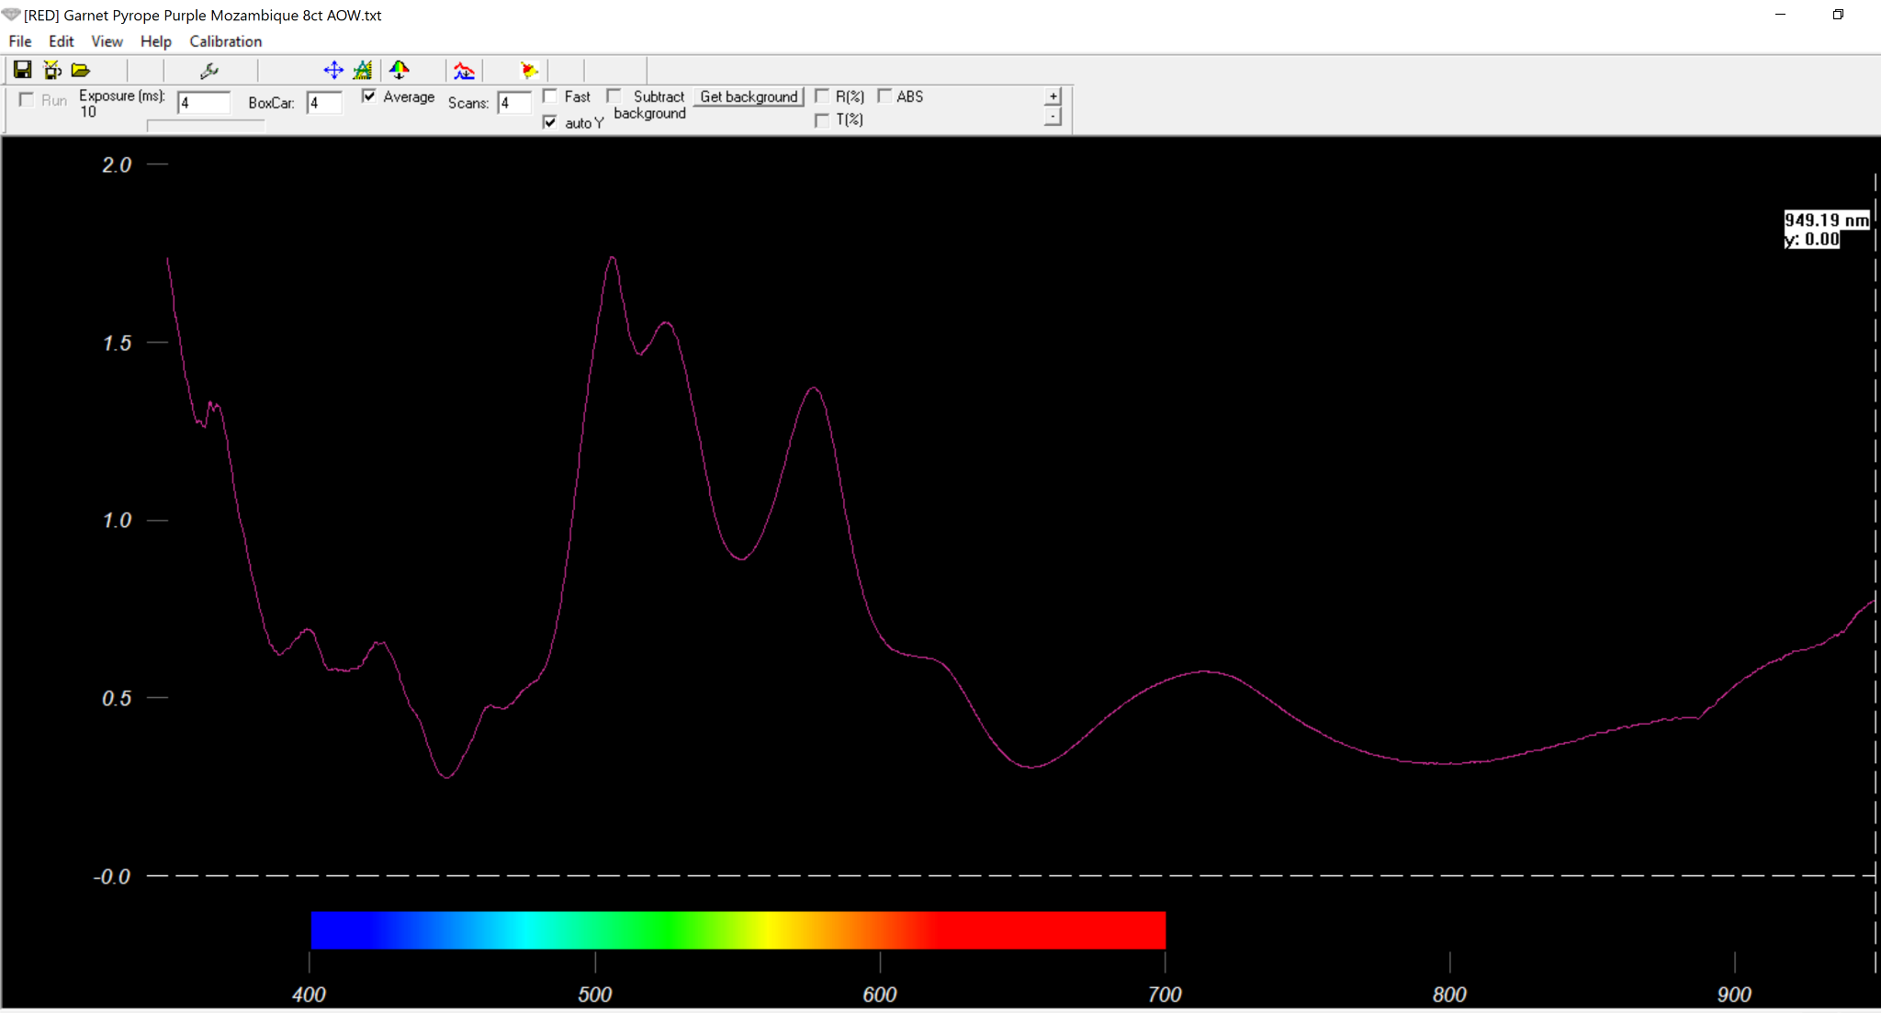Image resolution: width=1881 pixels, height=1013 pixels.
Task: Click the print/export icon beside save
Action: [x=52, y=70]
